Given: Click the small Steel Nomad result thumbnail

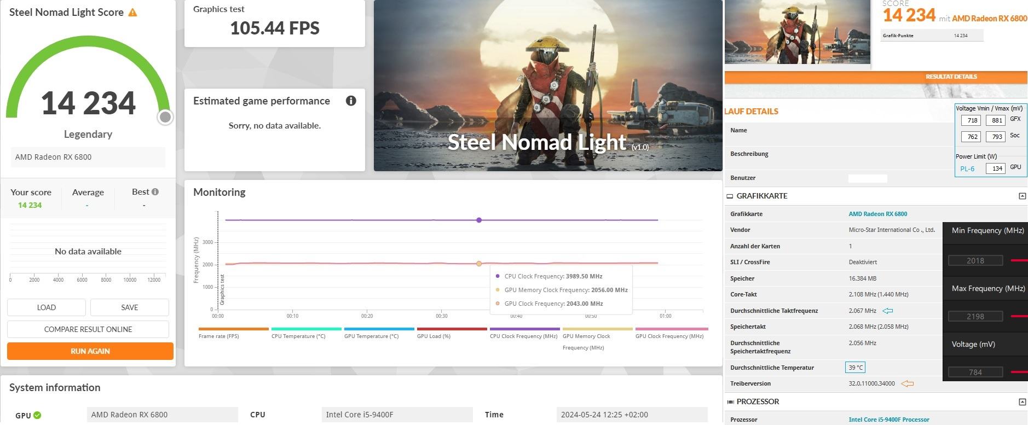Looking at the screenshot, I should [x=798, y=32].
